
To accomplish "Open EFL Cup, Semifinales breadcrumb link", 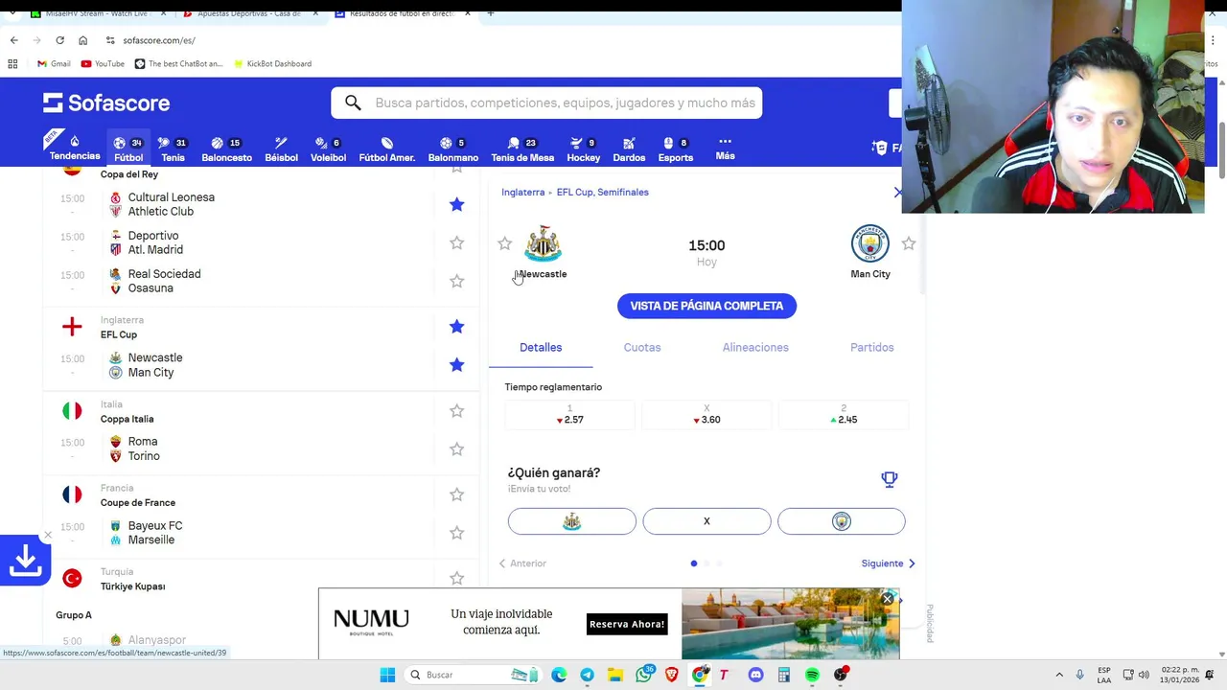I will pyautogui.click(x=602, y=192).
